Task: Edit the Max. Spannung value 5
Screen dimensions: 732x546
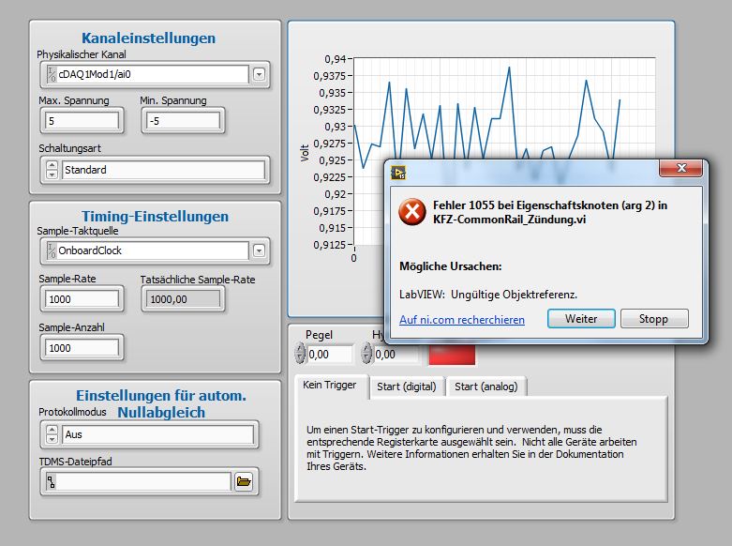Action: [x=82, y=121]
